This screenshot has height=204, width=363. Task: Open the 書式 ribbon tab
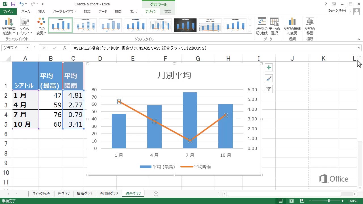(x=168, y=11)
